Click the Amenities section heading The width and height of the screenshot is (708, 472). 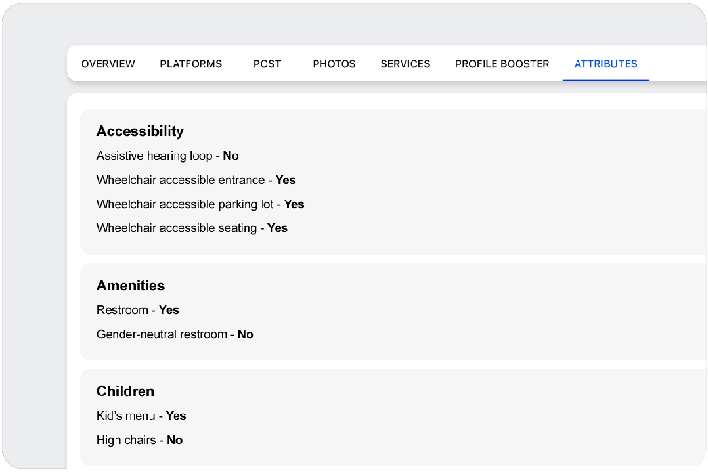click(x=131, y=286)
